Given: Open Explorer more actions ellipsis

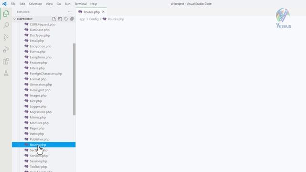Looking at the screenshot, I should coord(70,12).
